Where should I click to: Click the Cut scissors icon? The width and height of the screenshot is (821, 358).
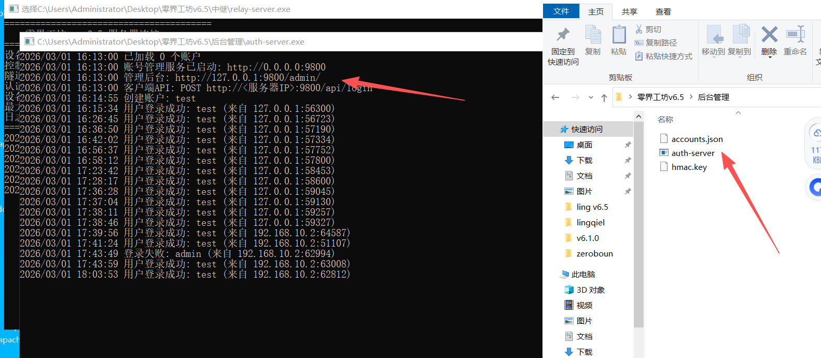tap(639, 30)
